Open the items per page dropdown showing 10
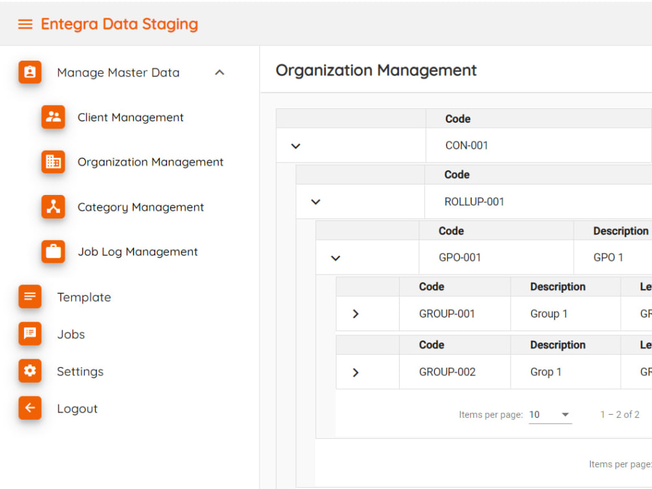Viewport: 652px width, 489px height. pyautogui.click(x=550, y=415)
